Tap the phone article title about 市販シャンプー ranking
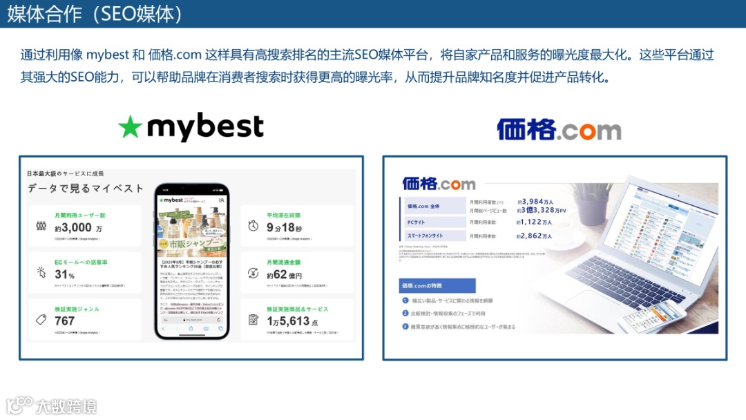The width and height of the screenshot is (746, 420). pyautogui.click(x=192, y=264)
